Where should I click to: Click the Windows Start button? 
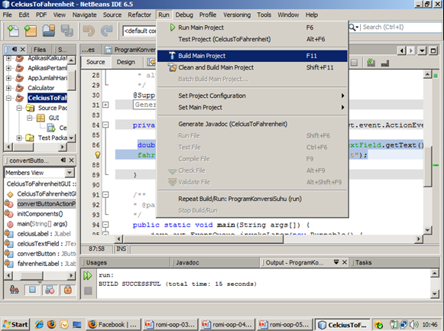point(16,324)
